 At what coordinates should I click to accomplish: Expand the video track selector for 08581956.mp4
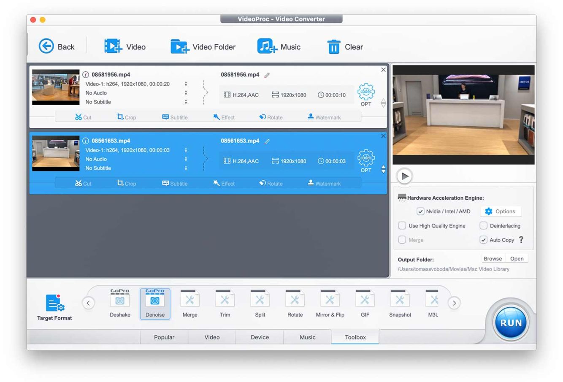pyautogui.click(x=186, y=84)
